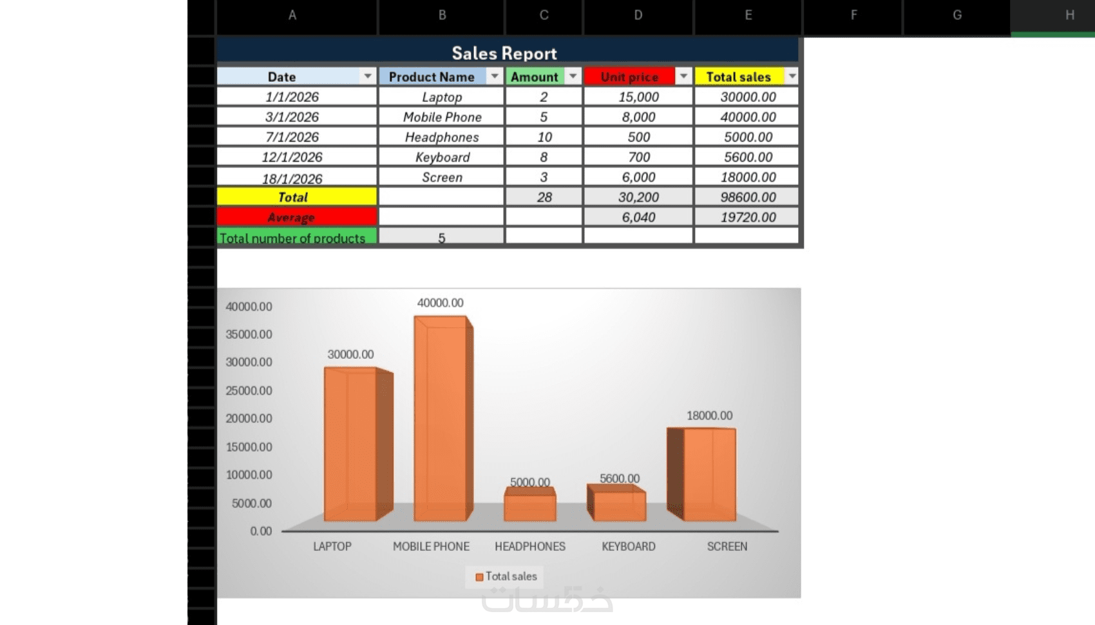Click the 8,000 unit price cell
The height and width of the screenshot is (625, 1095).
tap(638, 117)
